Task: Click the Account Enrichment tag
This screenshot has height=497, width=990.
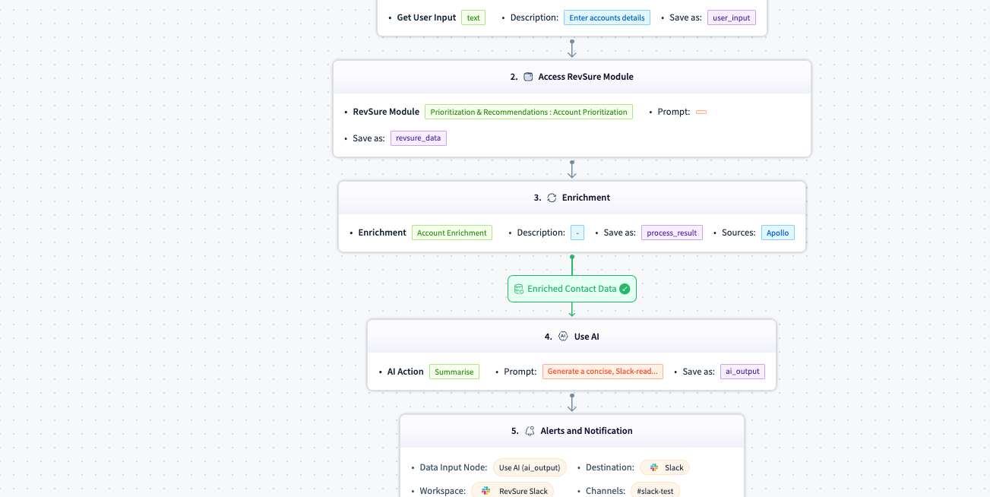Action: coord(452,233)
